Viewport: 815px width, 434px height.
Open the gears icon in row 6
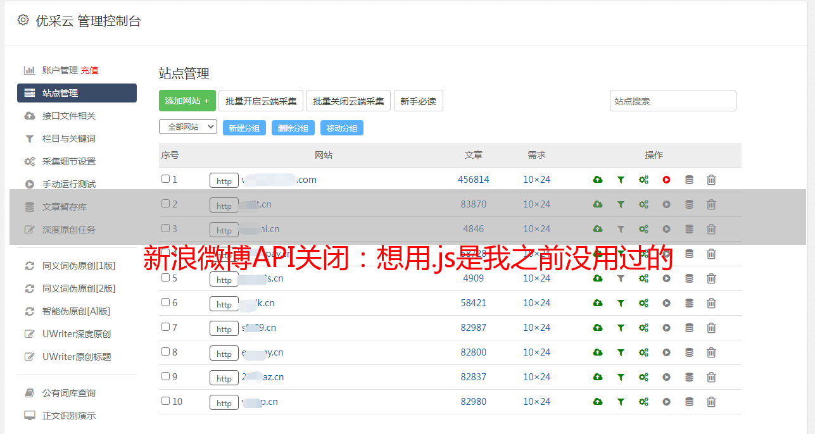643,303
